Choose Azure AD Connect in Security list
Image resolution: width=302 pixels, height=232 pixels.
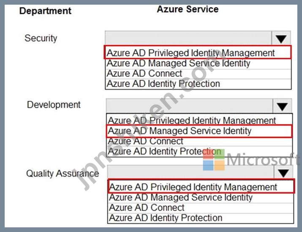(198, 74)
